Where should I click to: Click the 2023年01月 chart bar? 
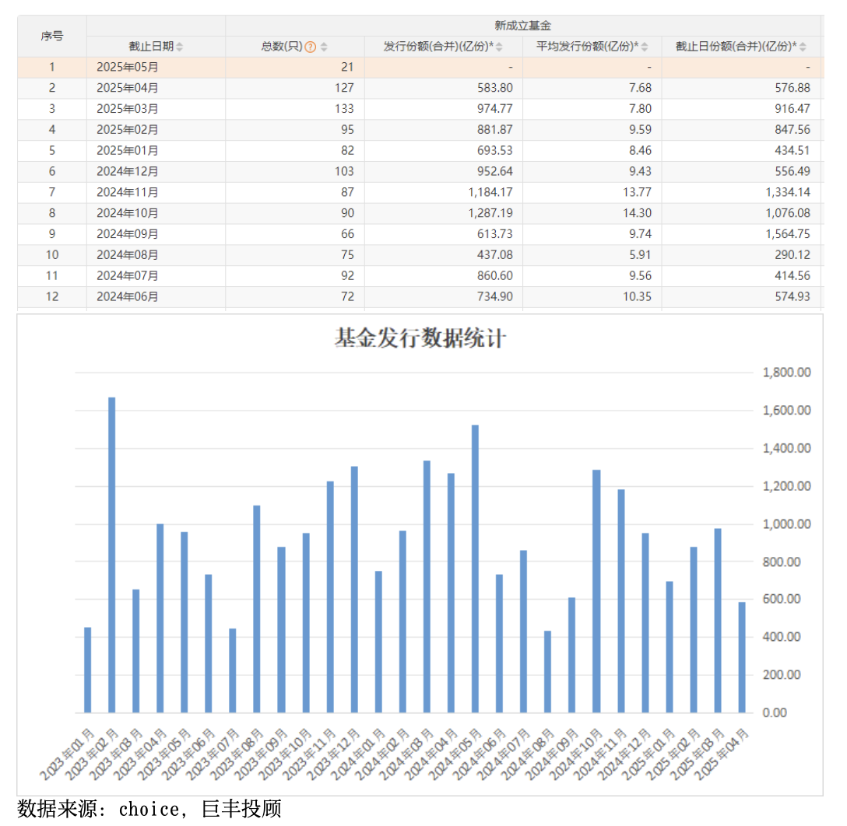pyautogui.click(x=87, y=670)
